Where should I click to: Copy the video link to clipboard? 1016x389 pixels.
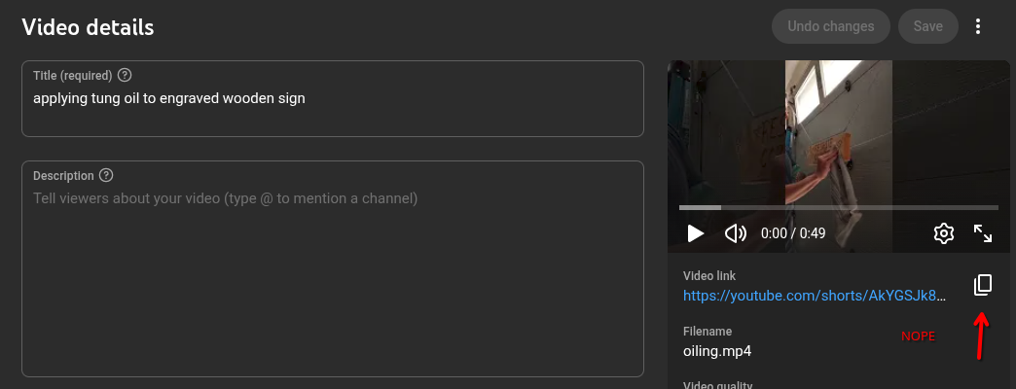pos(983,285)
